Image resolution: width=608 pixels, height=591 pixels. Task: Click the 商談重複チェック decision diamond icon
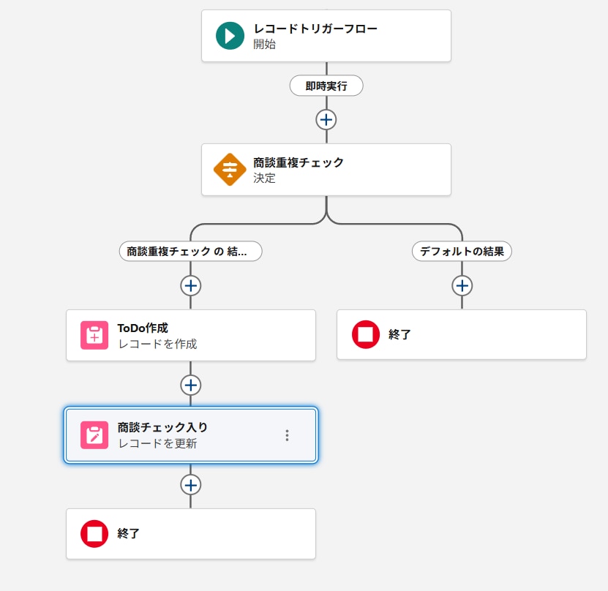coord(231,169)
